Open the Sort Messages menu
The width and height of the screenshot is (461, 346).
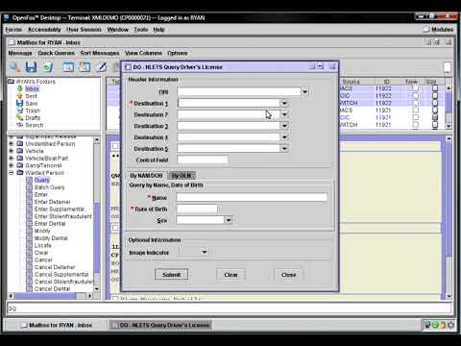pos(100,53)
